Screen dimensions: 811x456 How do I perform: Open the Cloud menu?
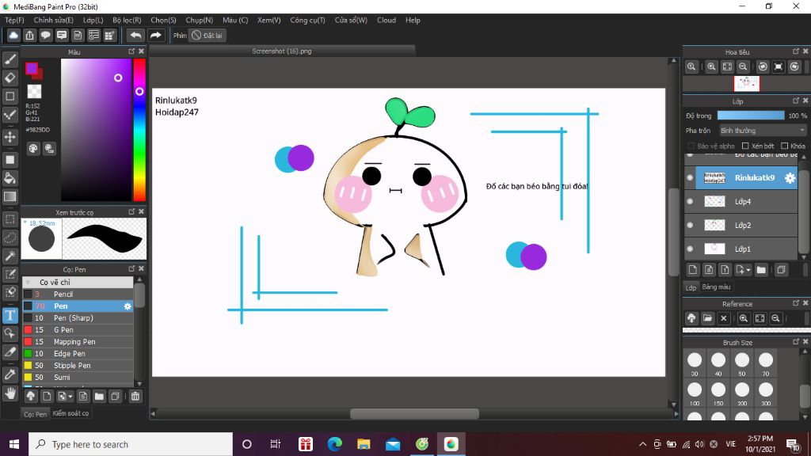tap(386, 20)
